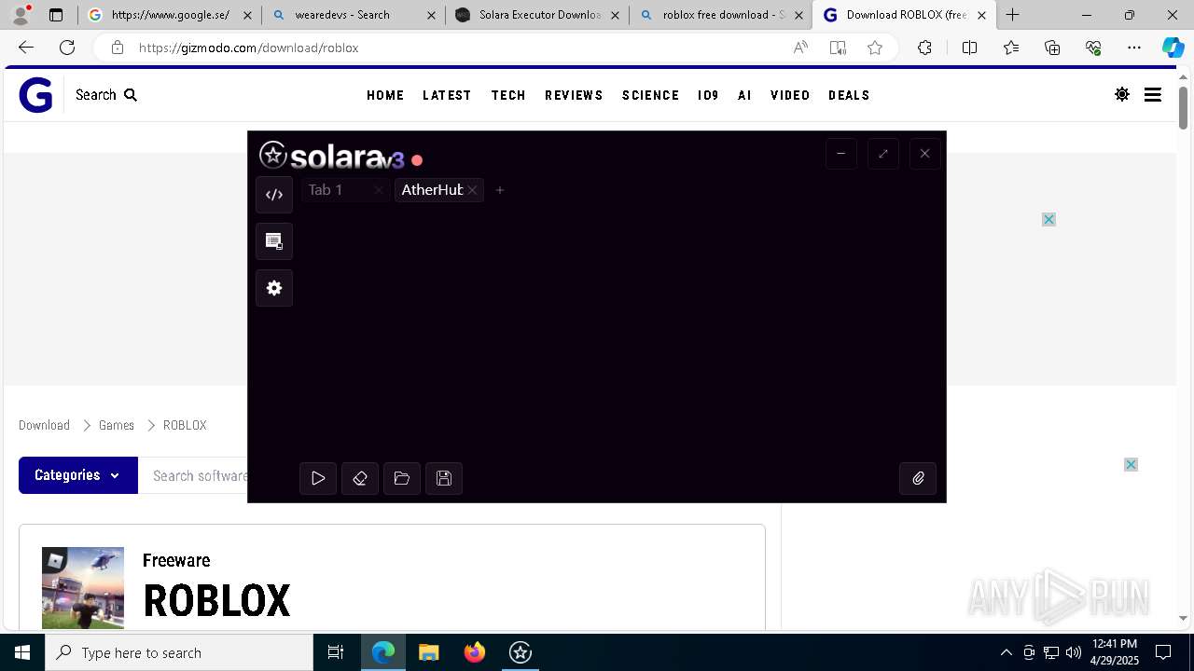
Task: Click the Gizmodo G logo
Action: [x=35, y=95]
